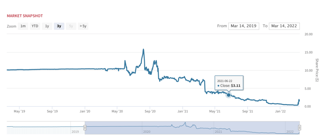This screenshot has height=138, width=329.
Task: Select the 1m zoom button
Action: [x=23, y=26]
